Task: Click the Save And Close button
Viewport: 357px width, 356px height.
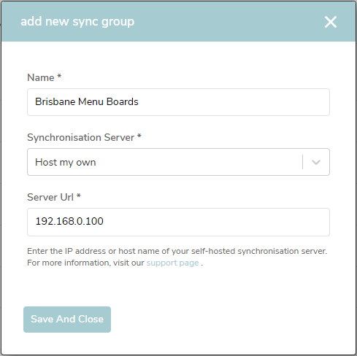Action: 67,320
